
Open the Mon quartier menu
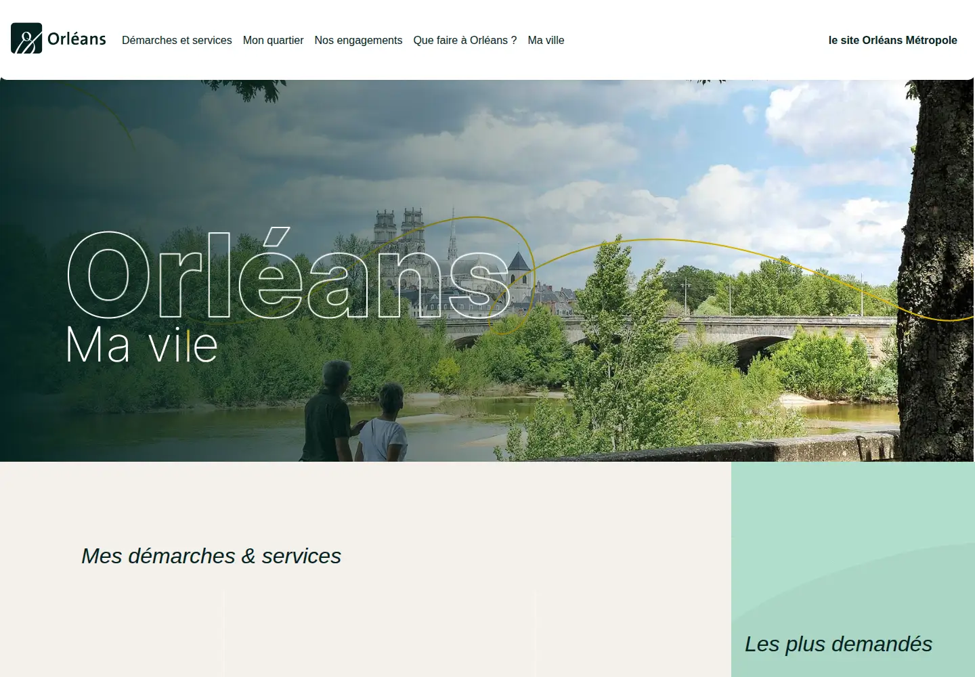click(x=273, y=41)
